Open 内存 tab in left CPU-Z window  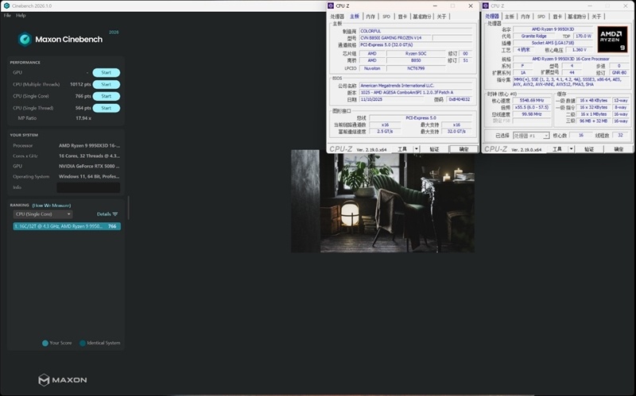point(370,17)
